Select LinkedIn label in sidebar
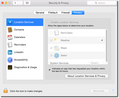This screenshot has width=119, height=98. pos(19,52)
